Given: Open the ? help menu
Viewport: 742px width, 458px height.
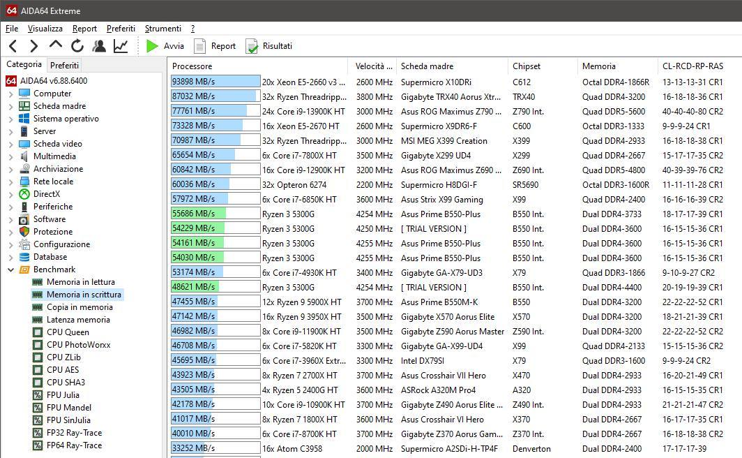Looking at the screenshot, I should click(192, 29).
